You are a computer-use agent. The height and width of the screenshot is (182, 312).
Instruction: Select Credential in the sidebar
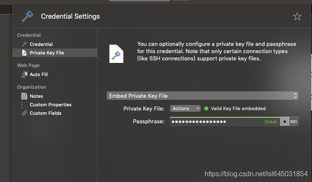pos(41,44)
